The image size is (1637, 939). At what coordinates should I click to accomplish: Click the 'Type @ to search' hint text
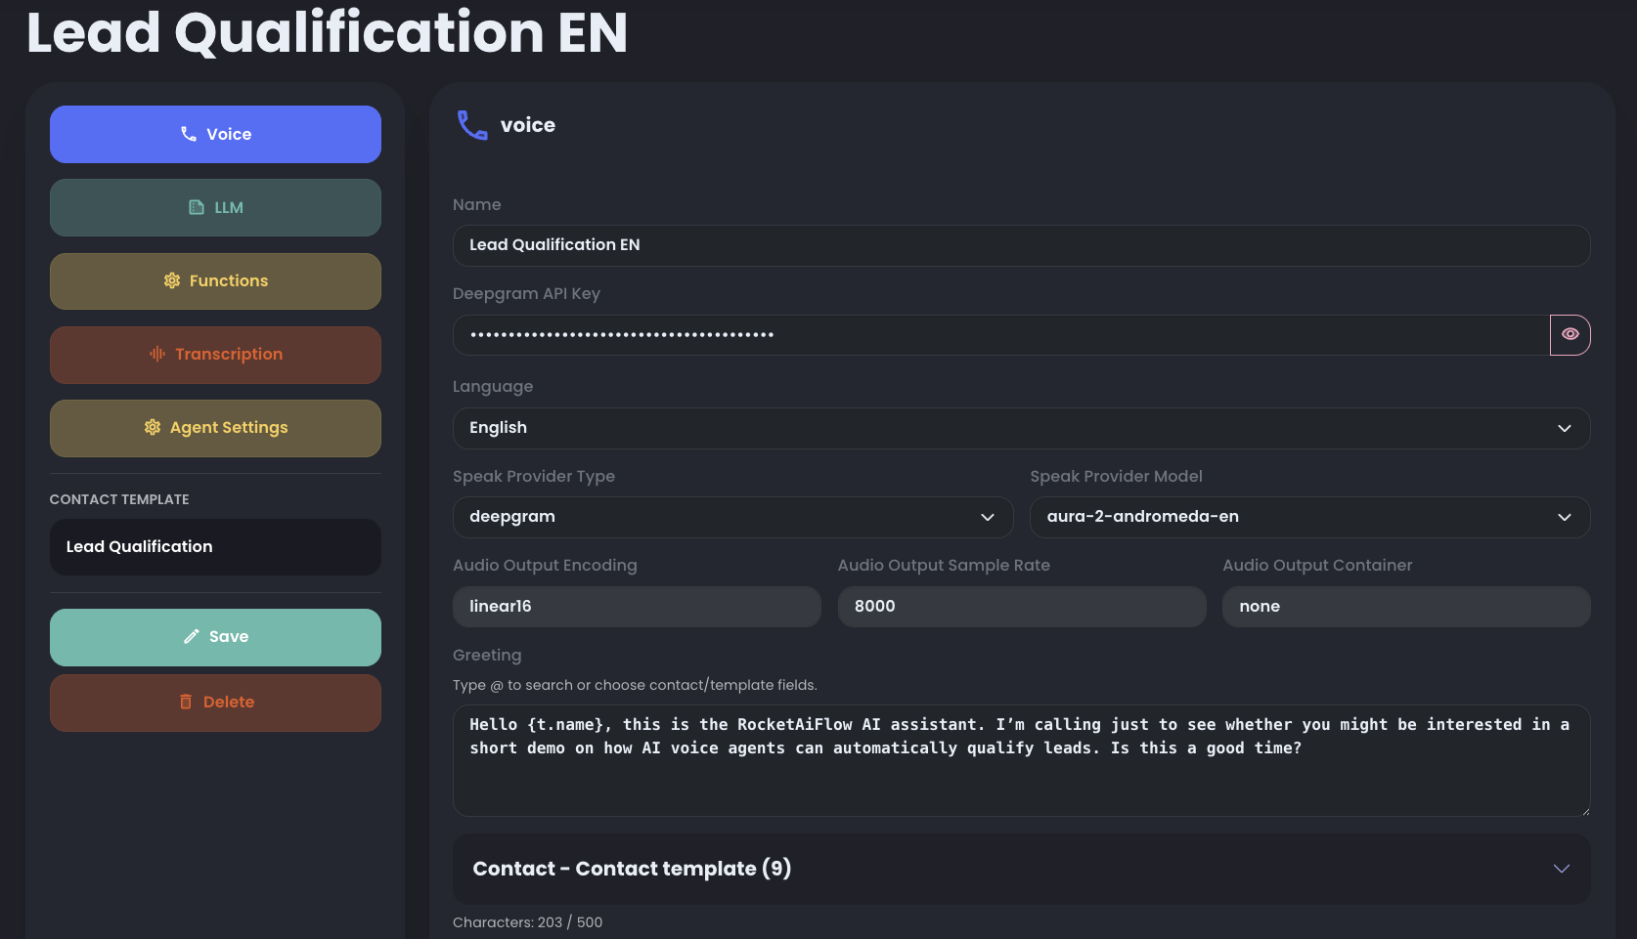(635, 685)
